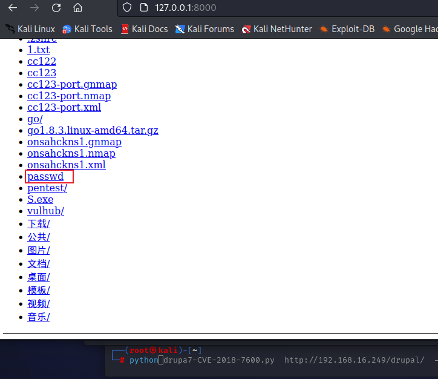The width and height of the screenshot is (438, 379).
Task: Click the python command in the terminal
Action: (x=144, y=360)
